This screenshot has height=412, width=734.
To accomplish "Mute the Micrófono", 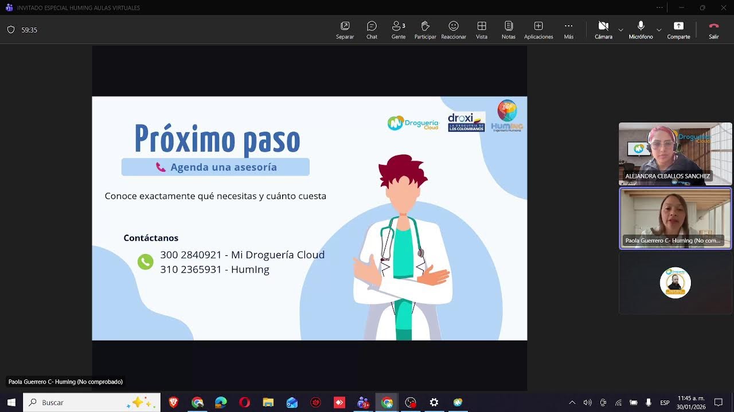I will pos(641,30).
